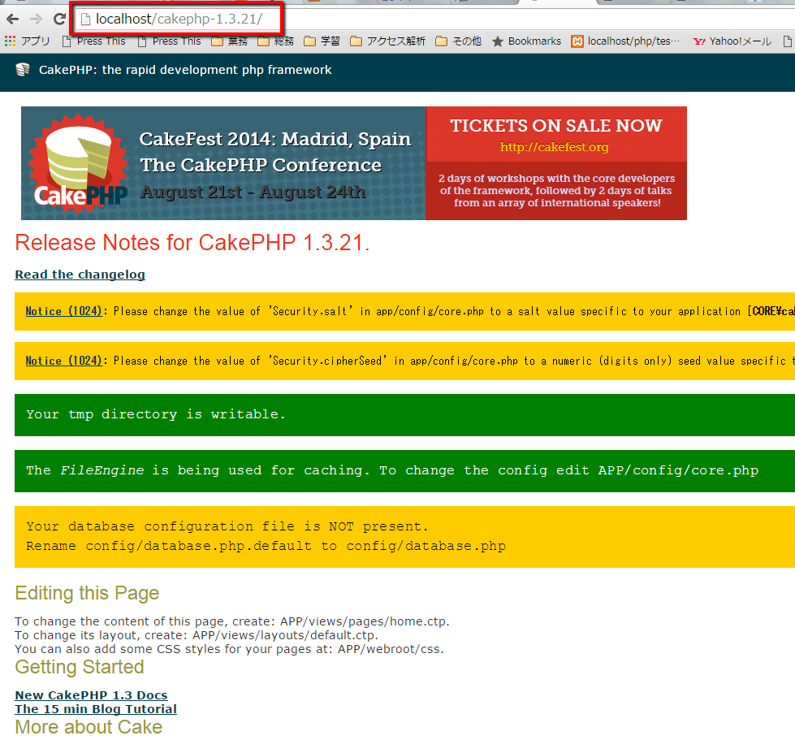This screenshot has width=795, height=740.
Task: Click the APP/views/layouts/default.ctp text line
Action: click(197, 635)
